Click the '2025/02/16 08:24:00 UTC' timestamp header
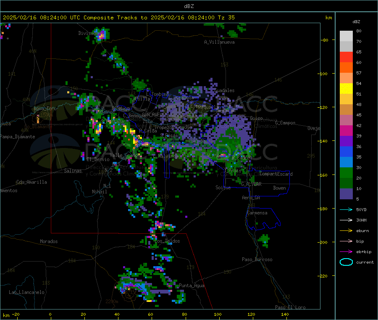The width and height of the screenshot is (378, 320). 42,18
